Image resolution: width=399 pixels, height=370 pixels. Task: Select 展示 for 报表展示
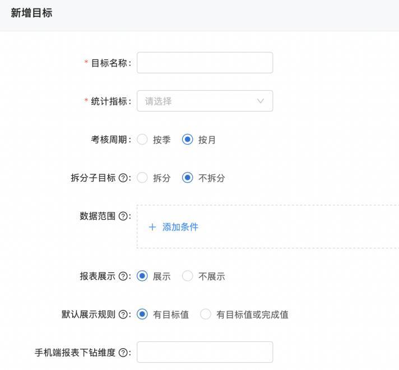tap(142, 276)
